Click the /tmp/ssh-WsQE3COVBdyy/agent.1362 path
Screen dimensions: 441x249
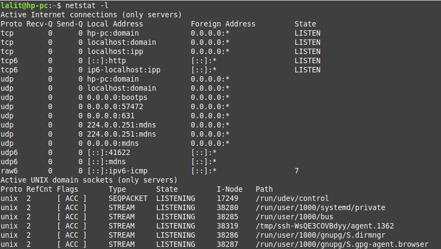(x=325, y=226)
